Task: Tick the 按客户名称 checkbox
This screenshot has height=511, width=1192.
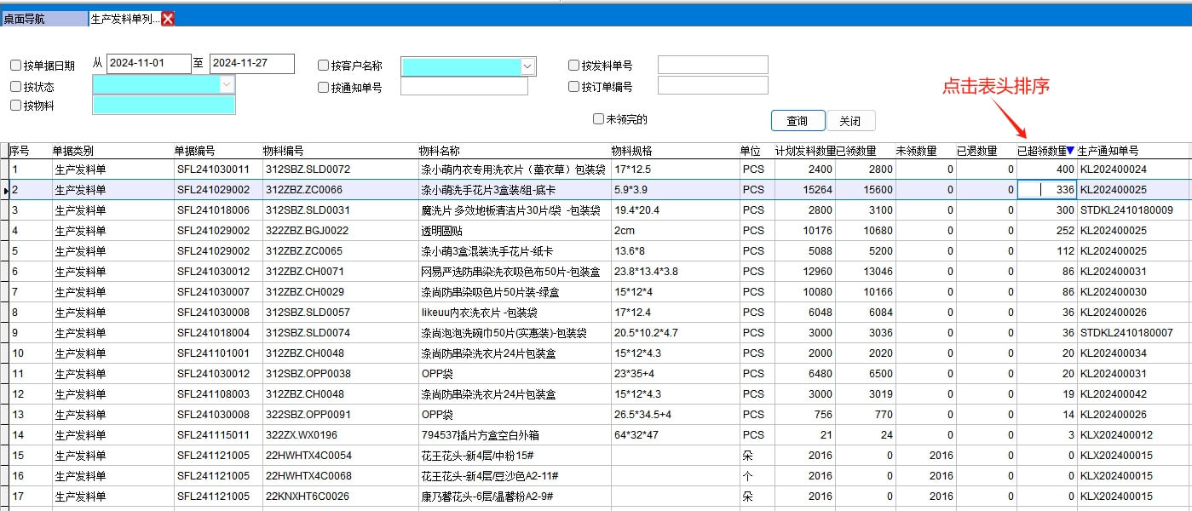Action: tap(323, 66)
